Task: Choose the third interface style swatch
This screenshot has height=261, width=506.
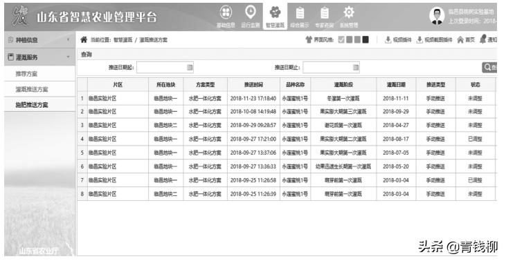Action: (357, 40)
